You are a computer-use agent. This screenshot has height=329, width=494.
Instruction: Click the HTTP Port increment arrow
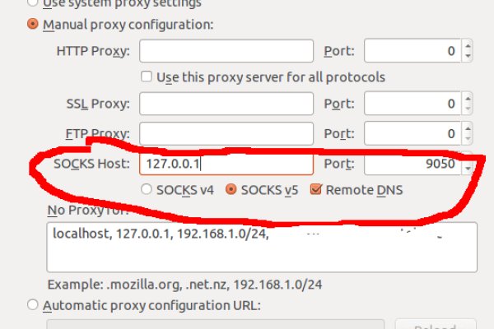point(468,46)
